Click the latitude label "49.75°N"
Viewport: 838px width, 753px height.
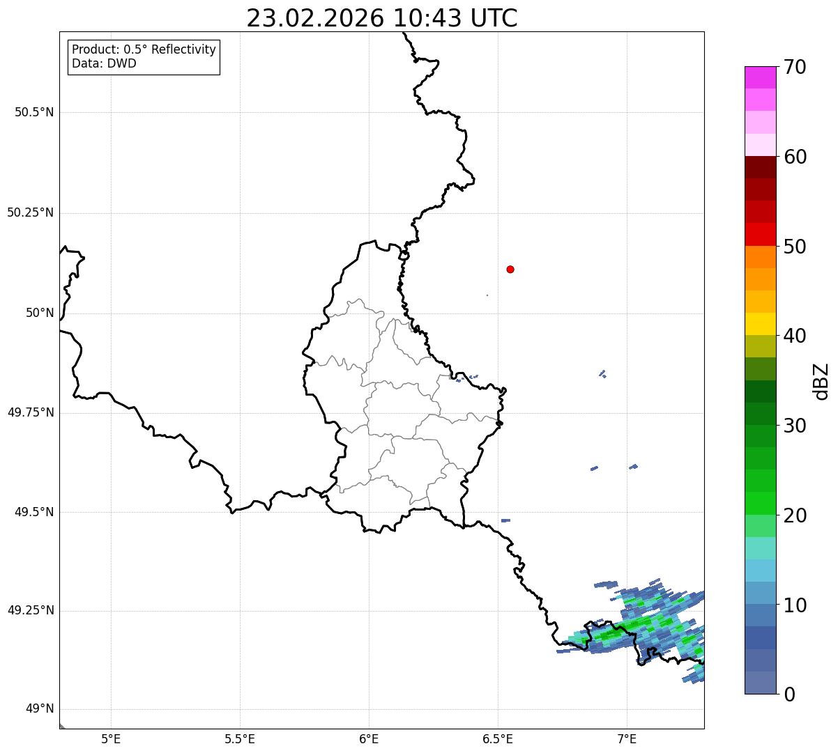31,412
